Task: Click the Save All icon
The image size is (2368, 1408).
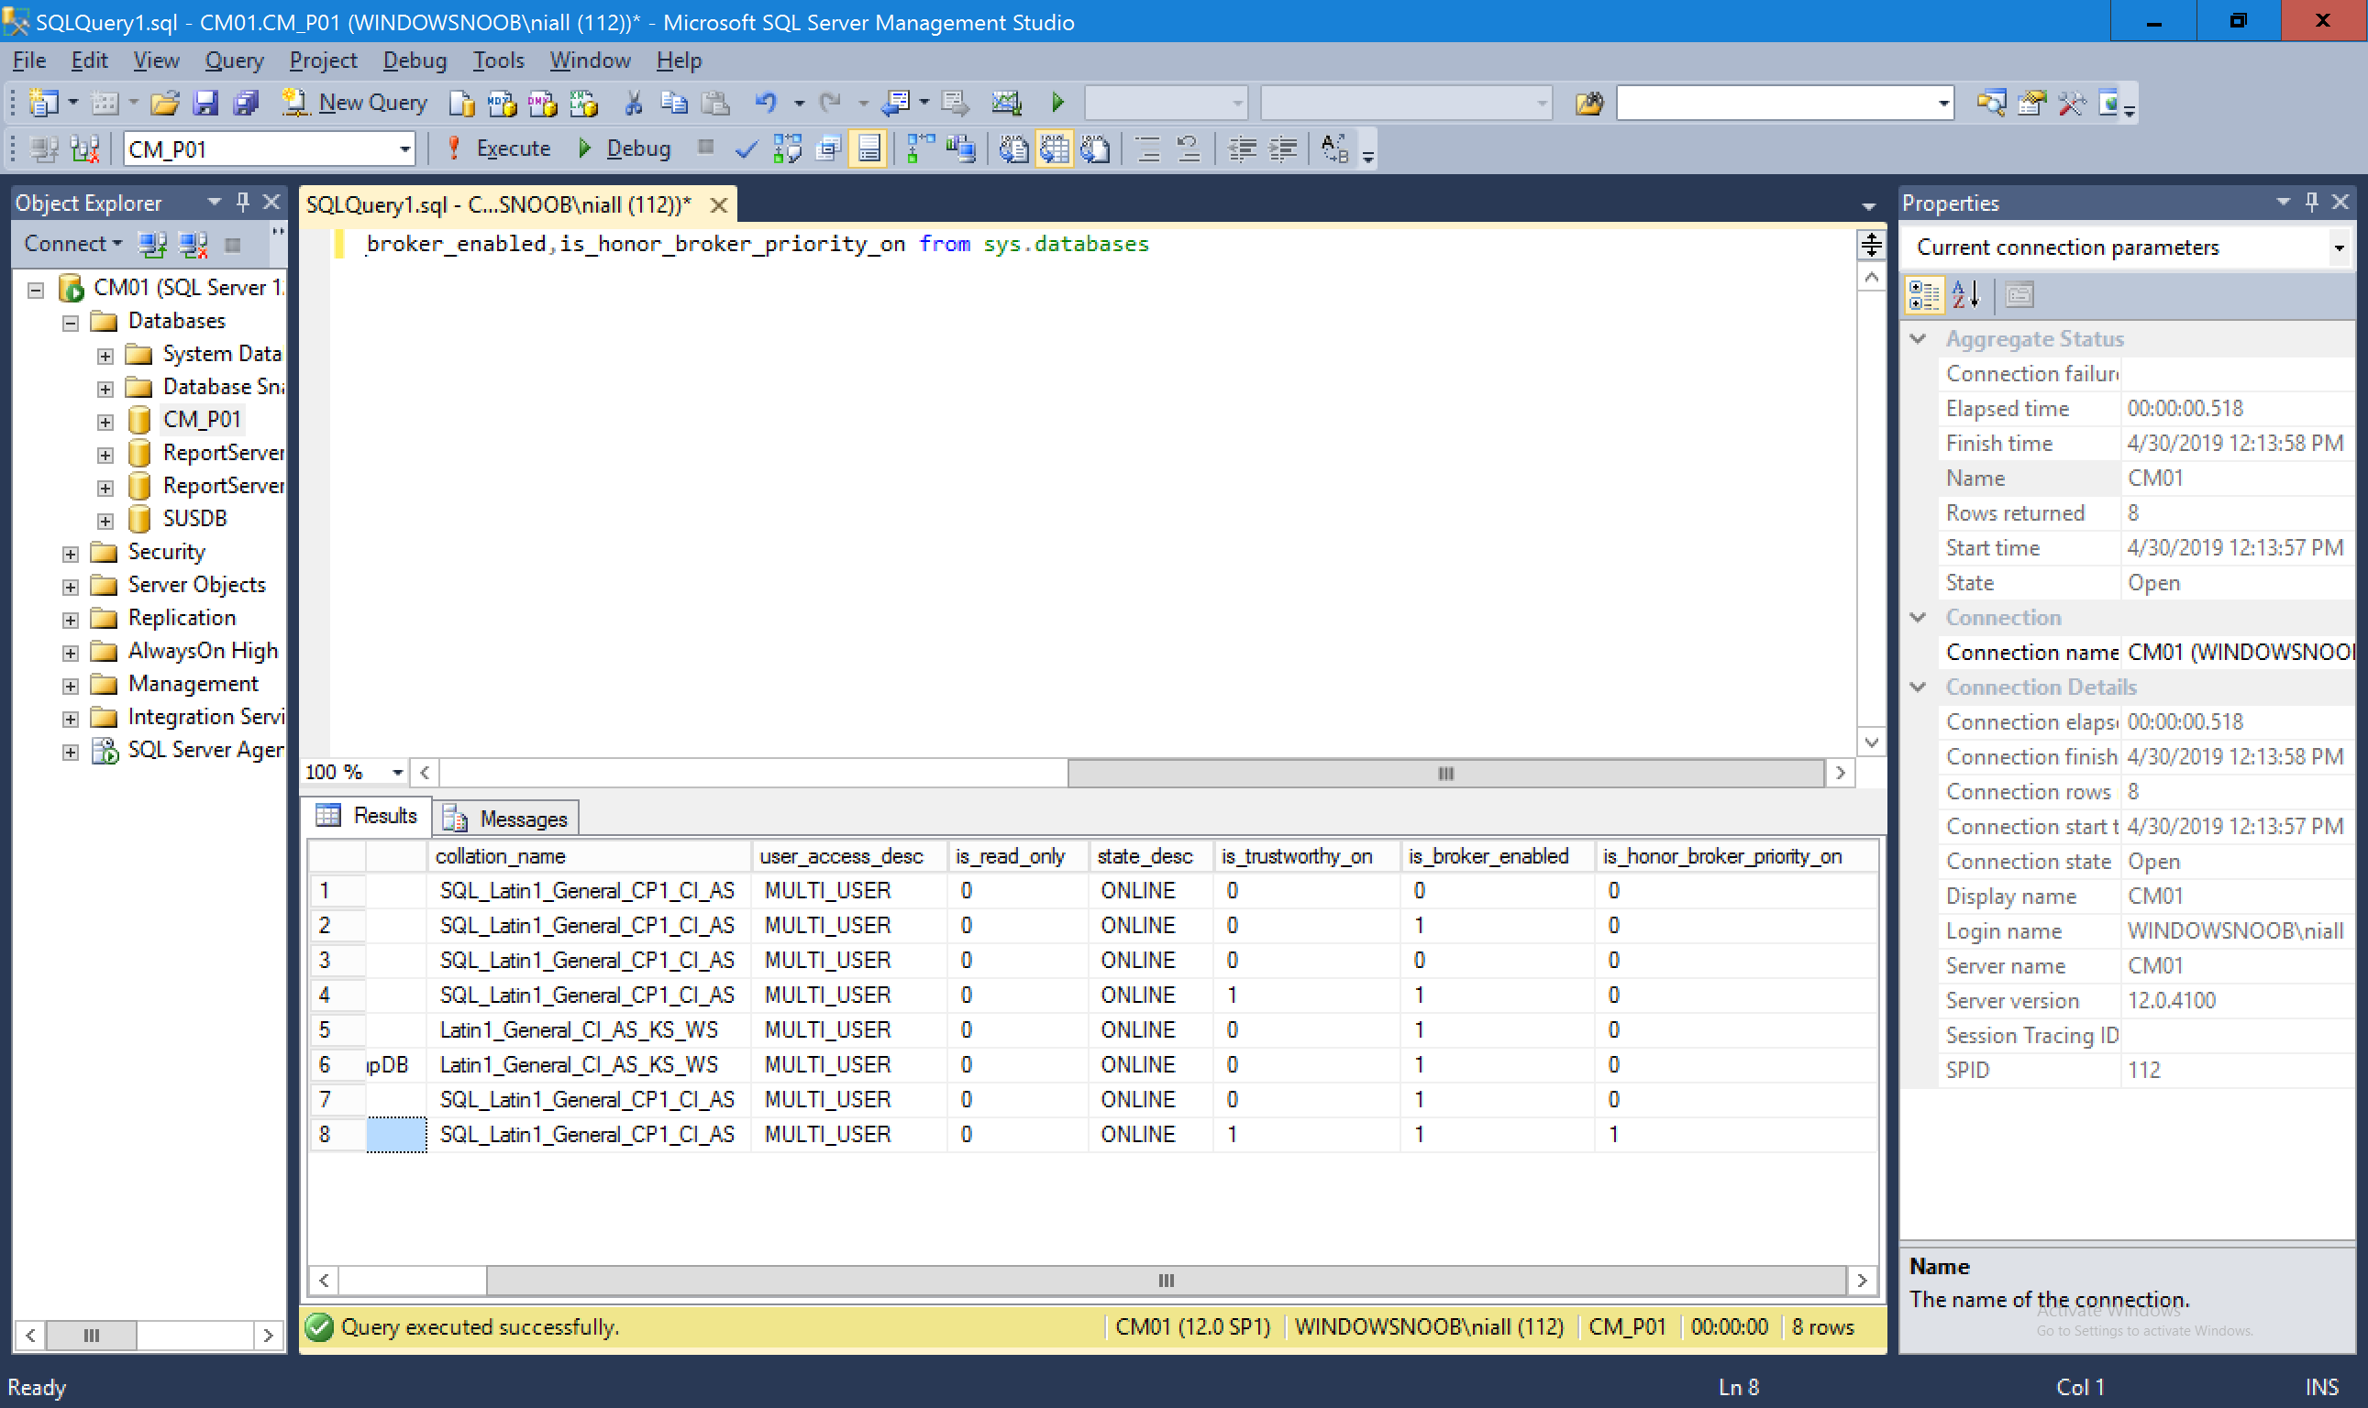Action: 246,103
